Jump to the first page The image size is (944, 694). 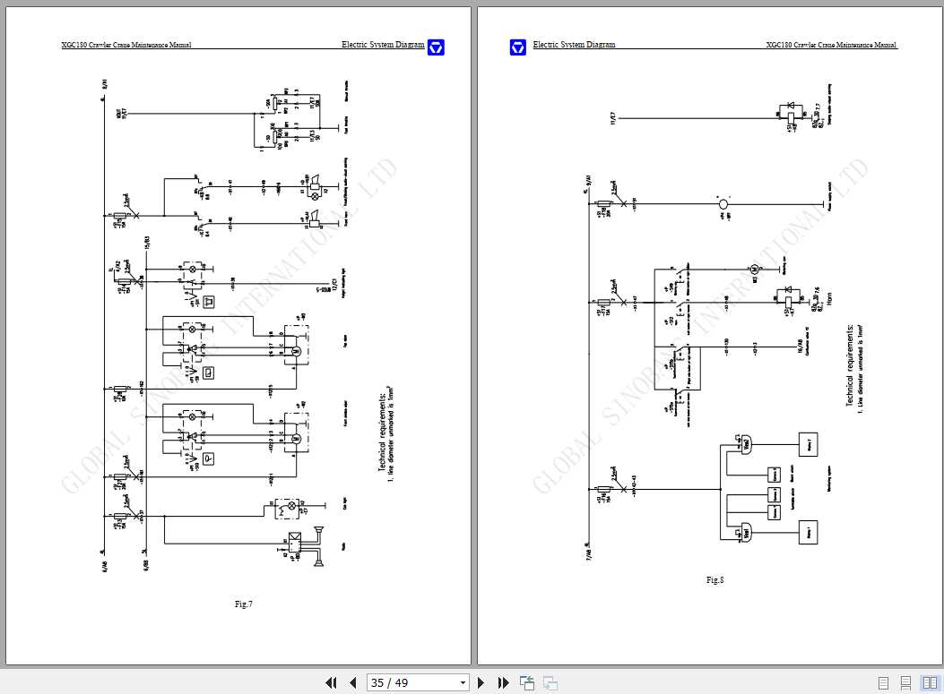click(331, 682)
